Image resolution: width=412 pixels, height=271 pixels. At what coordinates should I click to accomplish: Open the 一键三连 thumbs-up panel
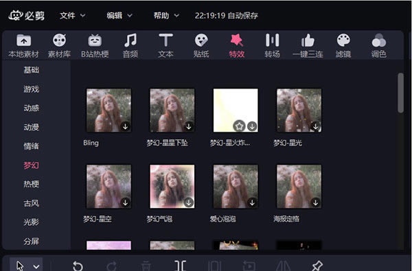coord(308,46)
